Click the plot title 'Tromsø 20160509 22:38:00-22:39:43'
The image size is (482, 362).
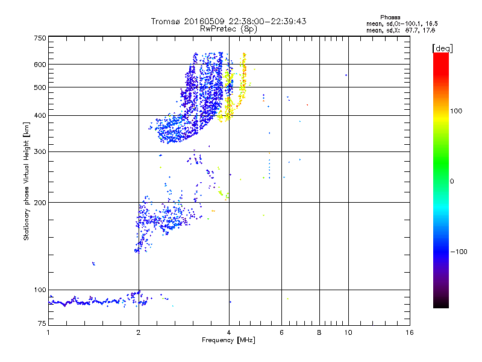[x=228, y=21]
